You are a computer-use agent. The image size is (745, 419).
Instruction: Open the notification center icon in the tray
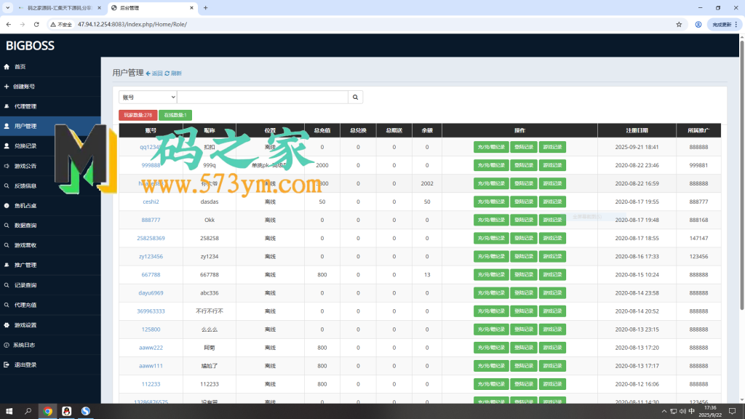tap(732, 412)
